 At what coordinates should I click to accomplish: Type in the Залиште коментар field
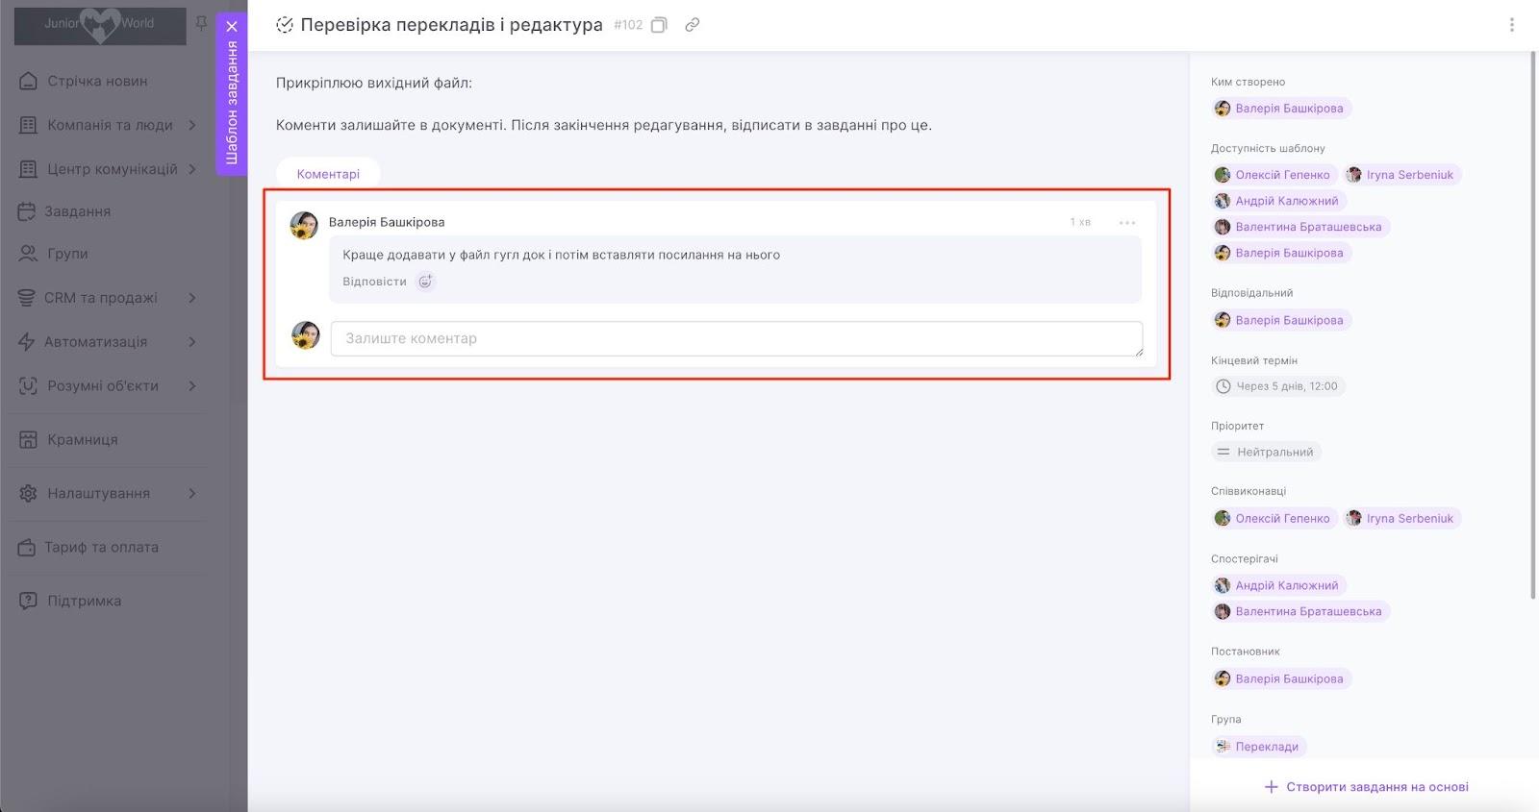point(736,338)
